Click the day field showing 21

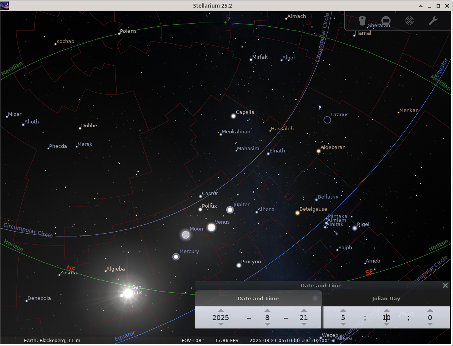[x=304, y=318]
